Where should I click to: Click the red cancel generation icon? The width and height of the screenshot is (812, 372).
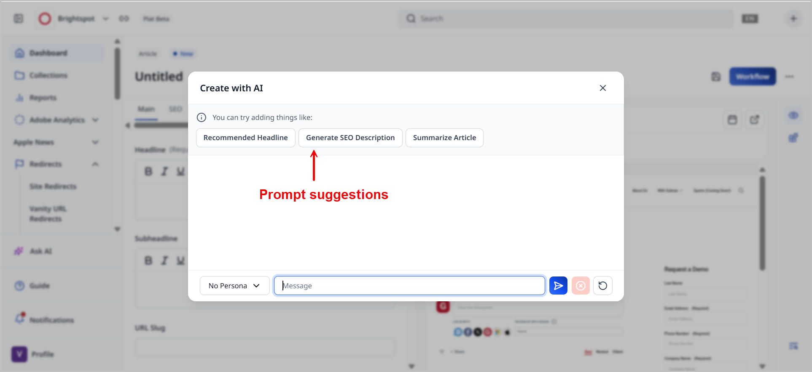pos(581,286)
